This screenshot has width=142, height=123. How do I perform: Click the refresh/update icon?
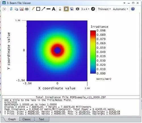pos(11,9)
